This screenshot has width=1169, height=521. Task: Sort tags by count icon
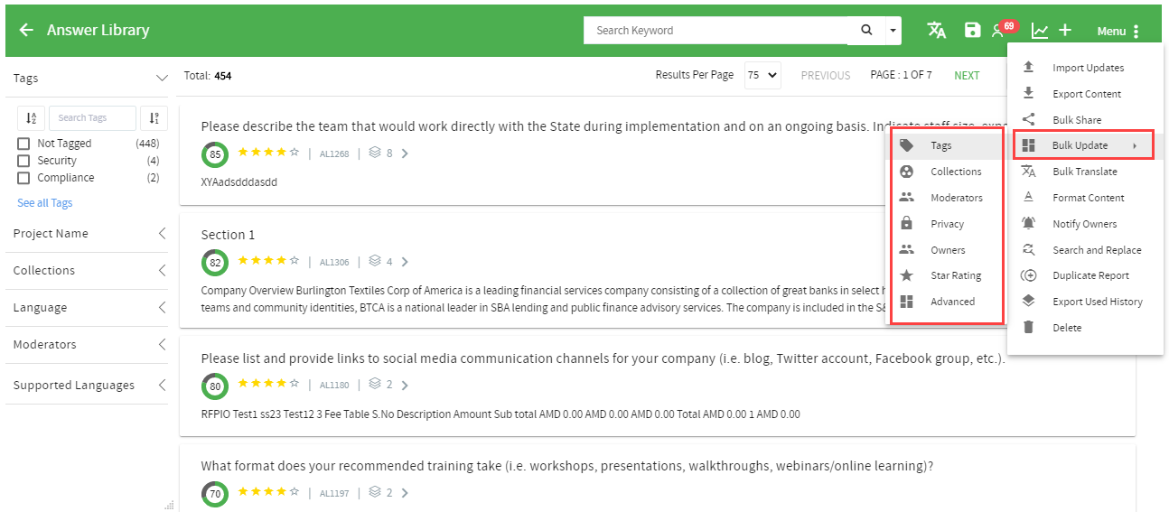pyautogui.click(x=154, y=117)
